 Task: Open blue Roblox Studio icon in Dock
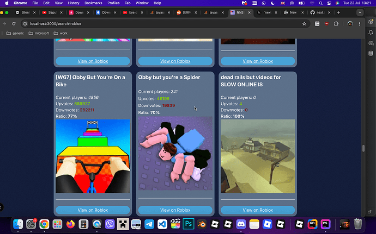click(267, 224)
